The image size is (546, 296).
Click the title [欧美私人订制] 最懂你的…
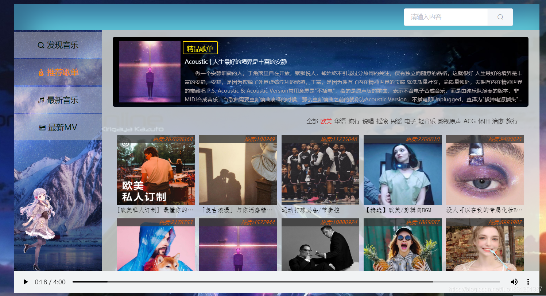pyautogui.click(x=155, y=210)
